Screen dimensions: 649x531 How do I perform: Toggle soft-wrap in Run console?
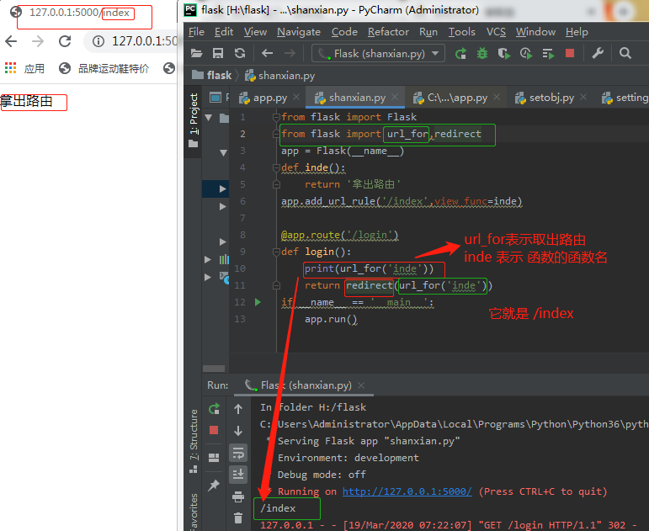point(238,453)
